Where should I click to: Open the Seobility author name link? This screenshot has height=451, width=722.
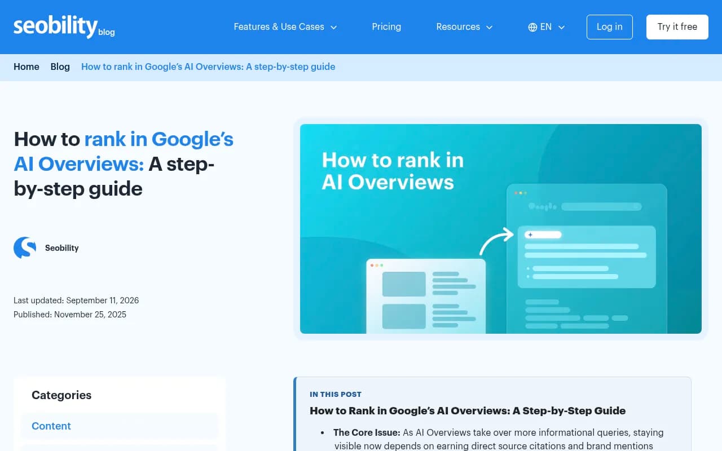point(62,248)
